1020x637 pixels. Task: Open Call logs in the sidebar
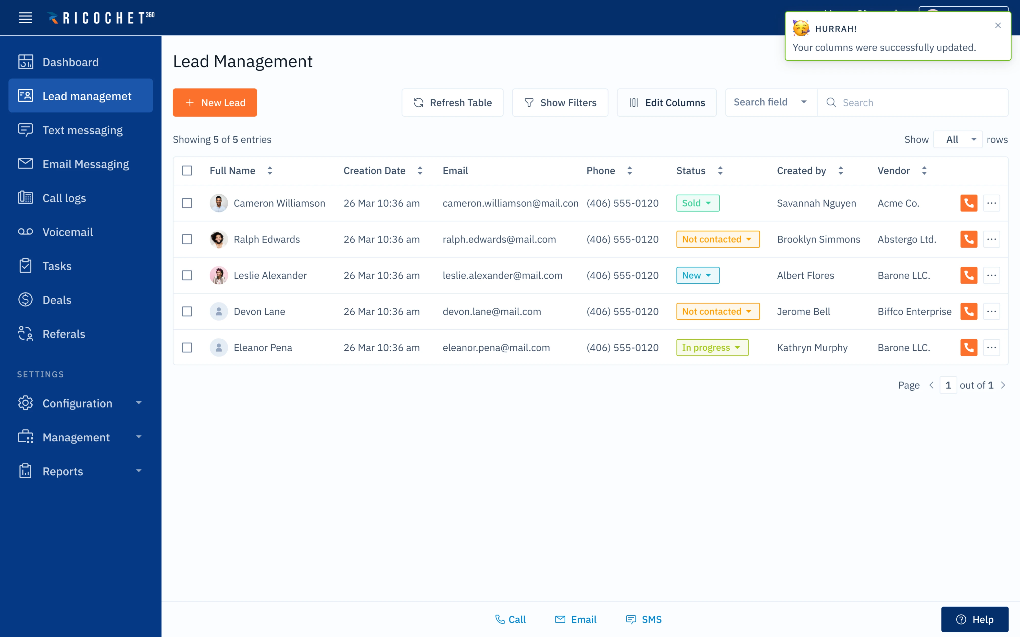click(x=81, y=198)
